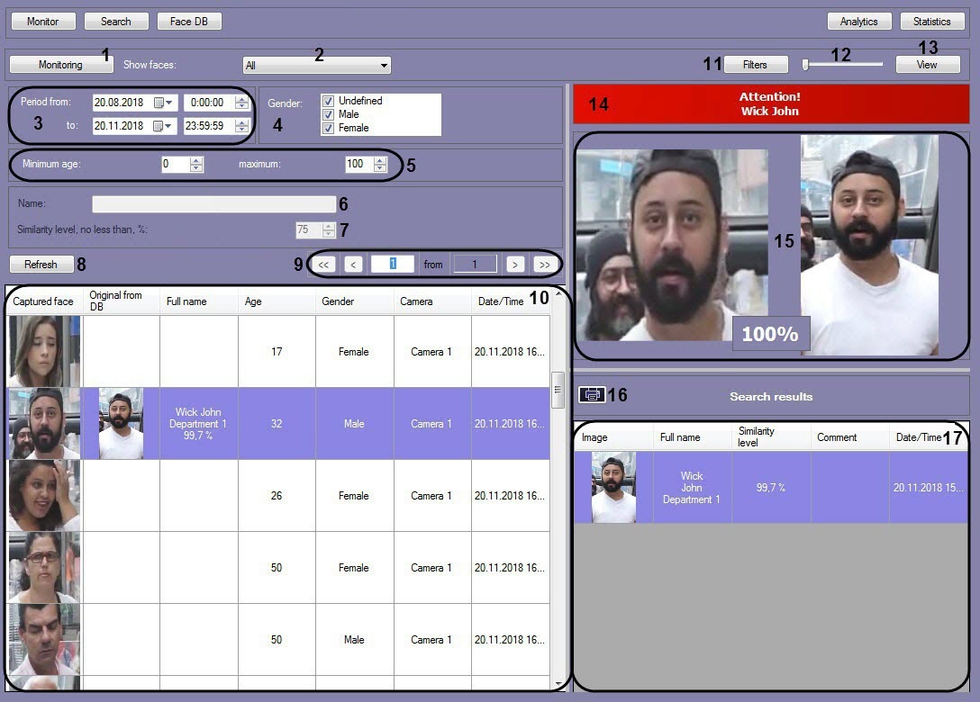980x702 pixels.
Task: Step the to-time spinner
Action: click(242, 126)
